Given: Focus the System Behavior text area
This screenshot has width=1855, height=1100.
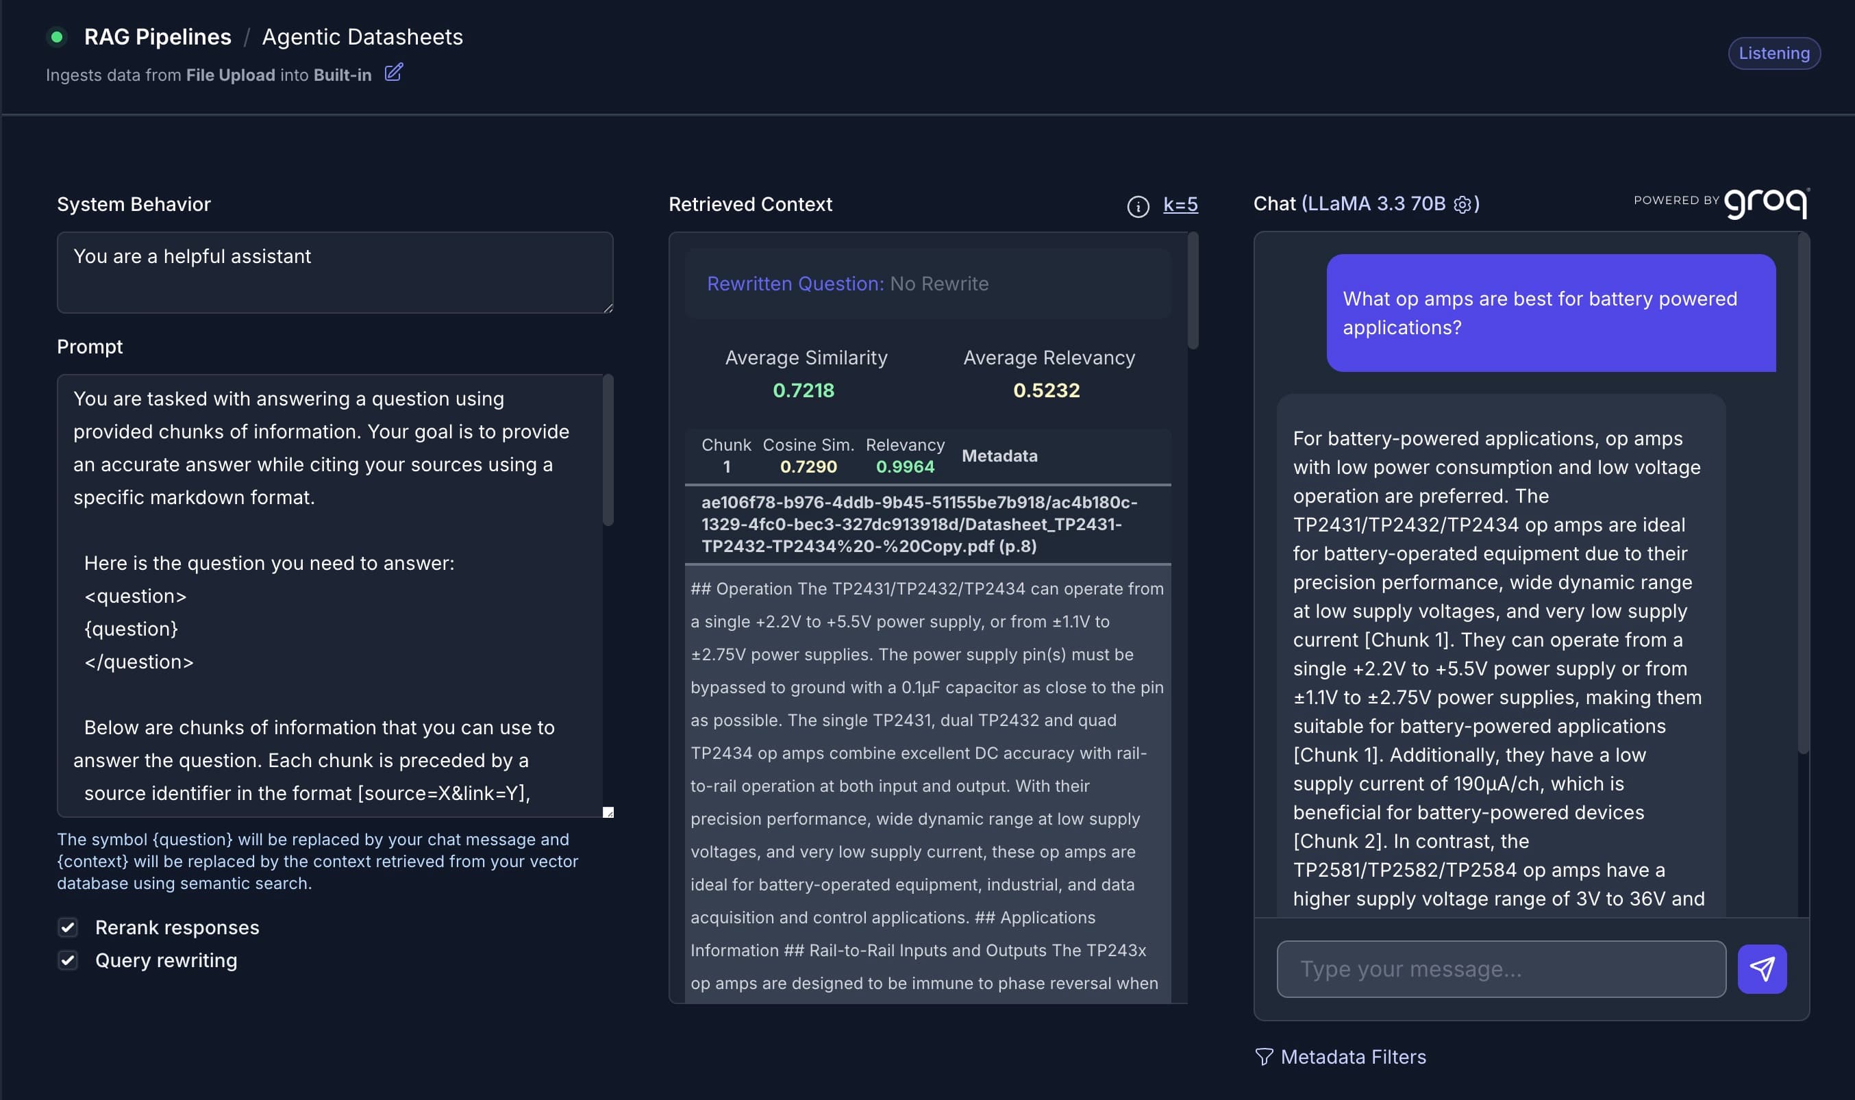Looking at the screenshot, I should [335, 272].
